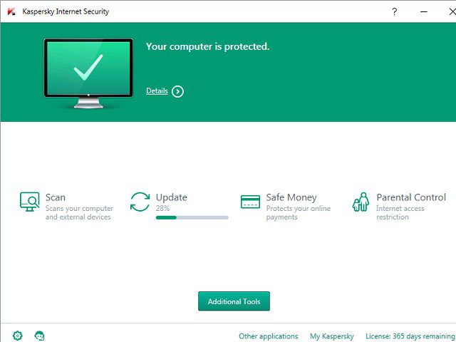Click the Safe Money credit card icon

pyautogui.click(x=250, y=202)
